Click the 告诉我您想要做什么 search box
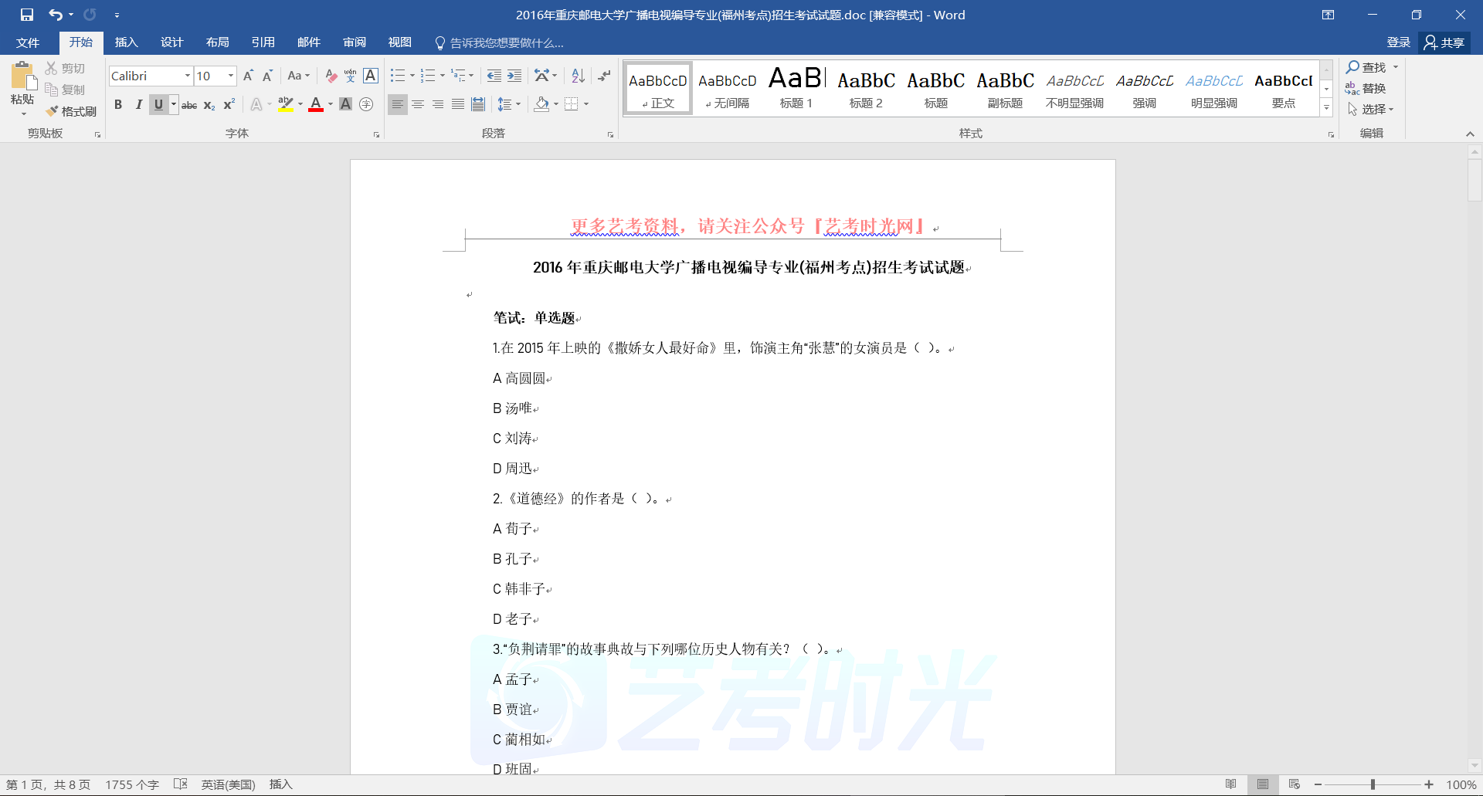Image resolution: width=1483 pixels, height=796 pixels. [506, 42]
